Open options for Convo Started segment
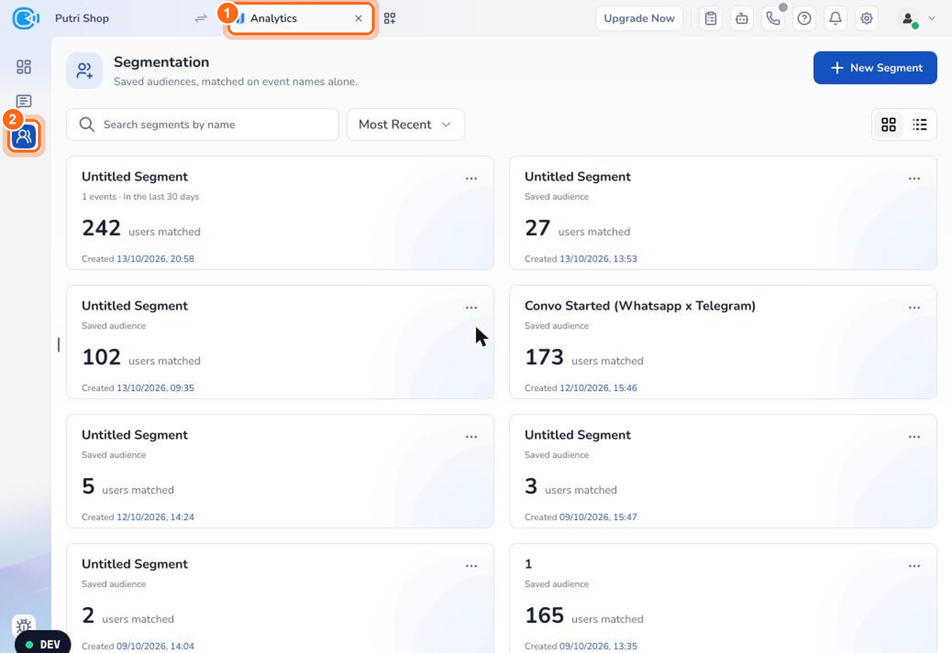This screenshot has width=952, height=653. [914, 308]
